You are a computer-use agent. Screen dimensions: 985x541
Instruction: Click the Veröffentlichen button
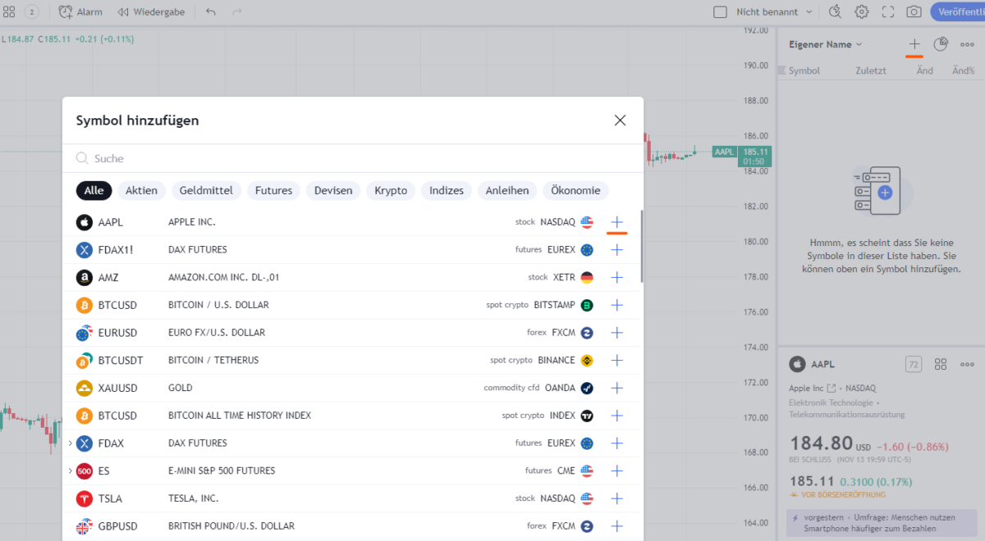(x=958, y=11)
